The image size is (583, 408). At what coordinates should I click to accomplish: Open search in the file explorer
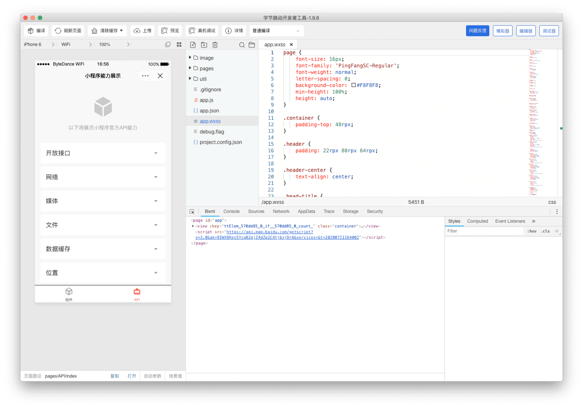[x=242, y=44]
